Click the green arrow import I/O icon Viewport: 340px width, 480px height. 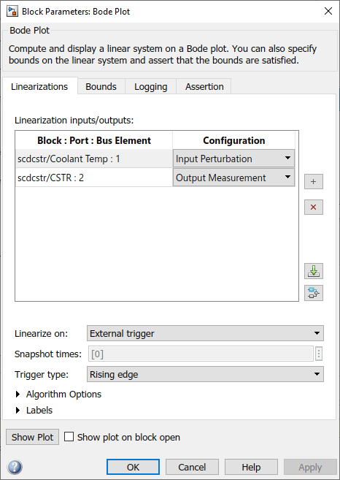click(x=314, y=271)
